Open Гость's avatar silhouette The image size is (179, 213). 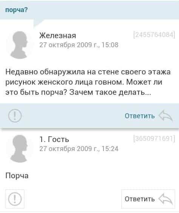[x=19, y=149]
